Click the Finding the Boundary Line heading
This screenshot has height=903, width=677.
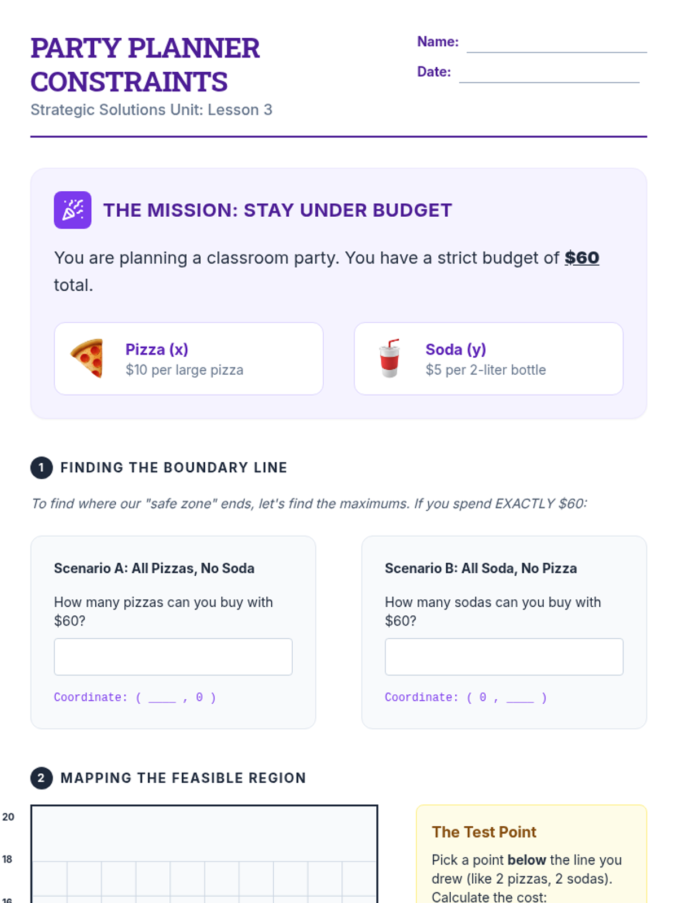(174, 467)
